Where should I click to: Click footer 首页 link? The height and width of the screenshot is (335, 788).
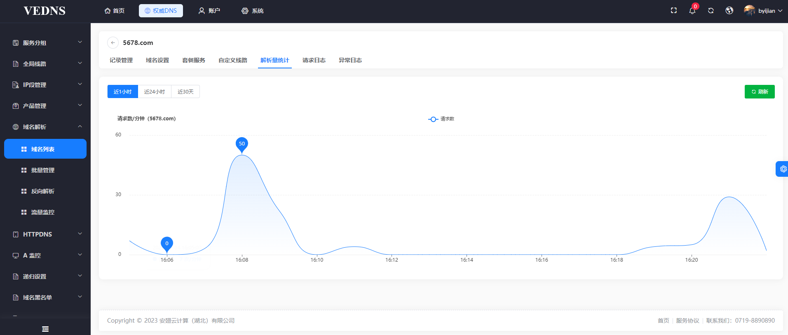click(664, 321)
